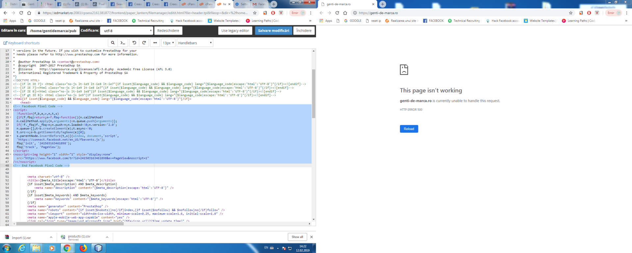Open Keyboard shortcuts link
The width and height of the screenshot is (632, 253).
pos(21,43)
